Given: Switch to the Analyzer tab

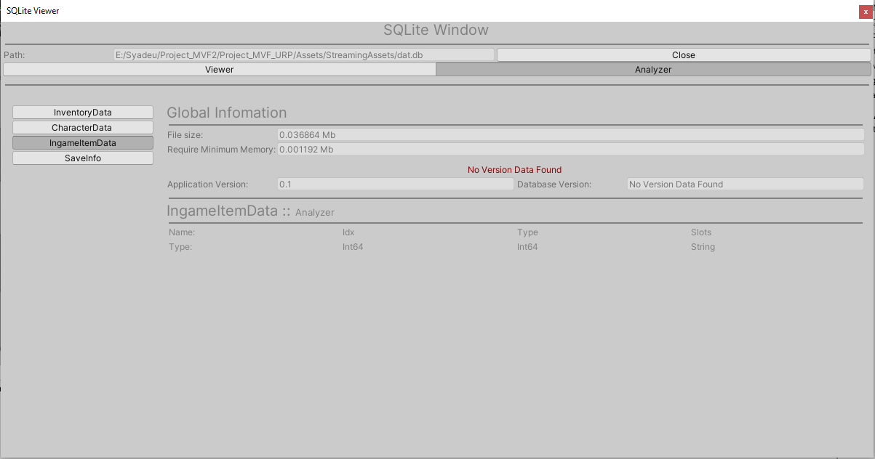Looking at the screenshot, I should tap(653, 70).
